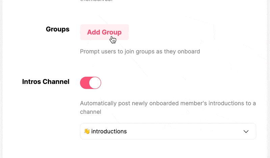Click the waving hand emoji icon

(87, 131)
